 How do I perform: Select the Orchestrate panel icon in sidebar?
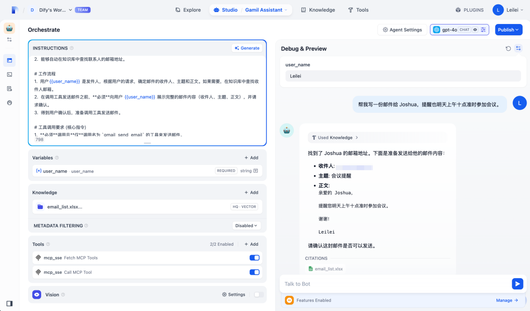(x=9, y=60)
